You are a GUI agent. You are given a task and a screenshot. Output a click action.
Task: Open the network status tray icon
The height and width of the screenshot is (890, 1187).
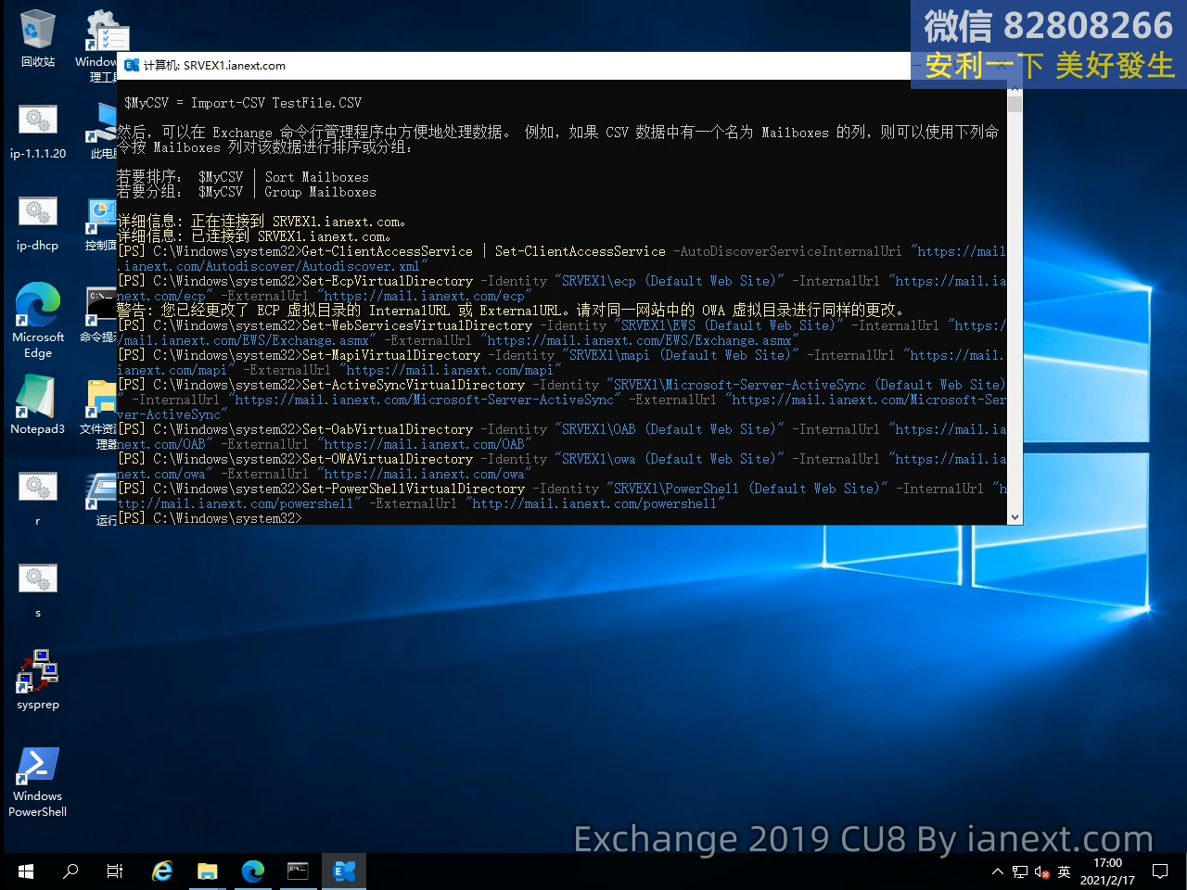(x=1020, y=871)
